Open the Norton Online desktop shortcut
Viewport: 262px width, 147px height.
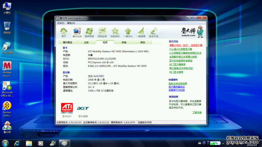[x=7, y=109]
